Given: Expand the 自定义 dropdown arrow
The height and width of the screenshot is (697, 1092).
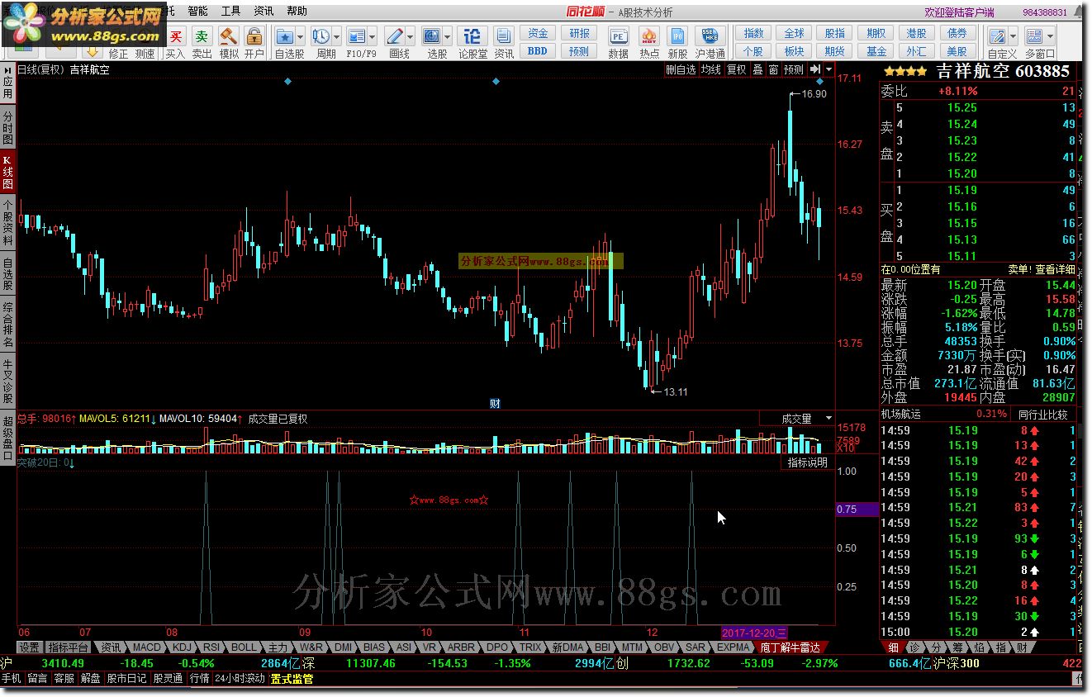Looking at the screenshot, I should point(1013,36).
